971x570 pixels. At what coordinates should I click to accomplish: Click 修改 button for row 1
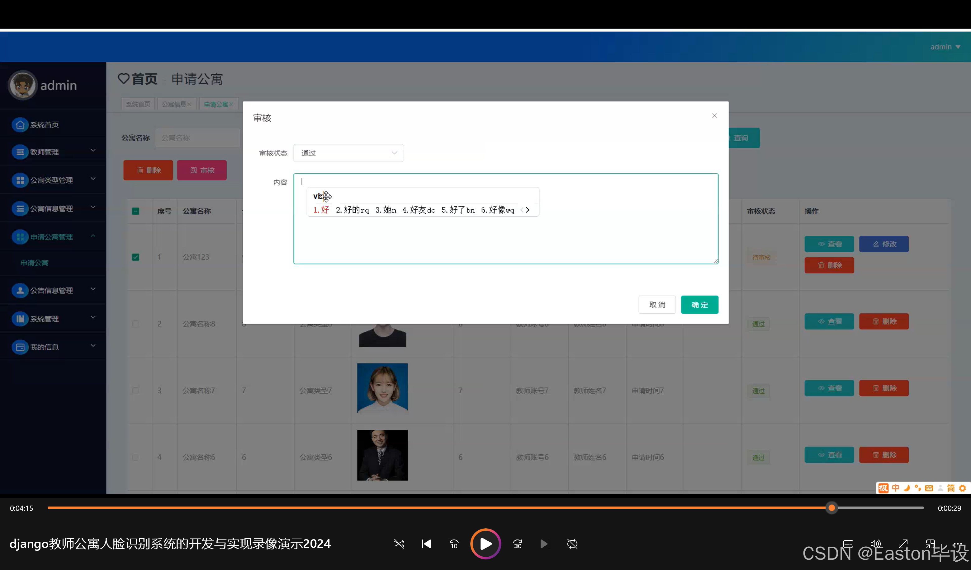tap(884, 244)
